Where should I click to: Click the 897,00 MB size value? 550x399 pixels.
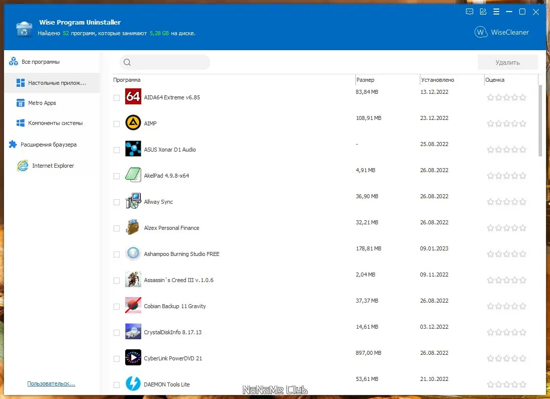tap(369, 353)
